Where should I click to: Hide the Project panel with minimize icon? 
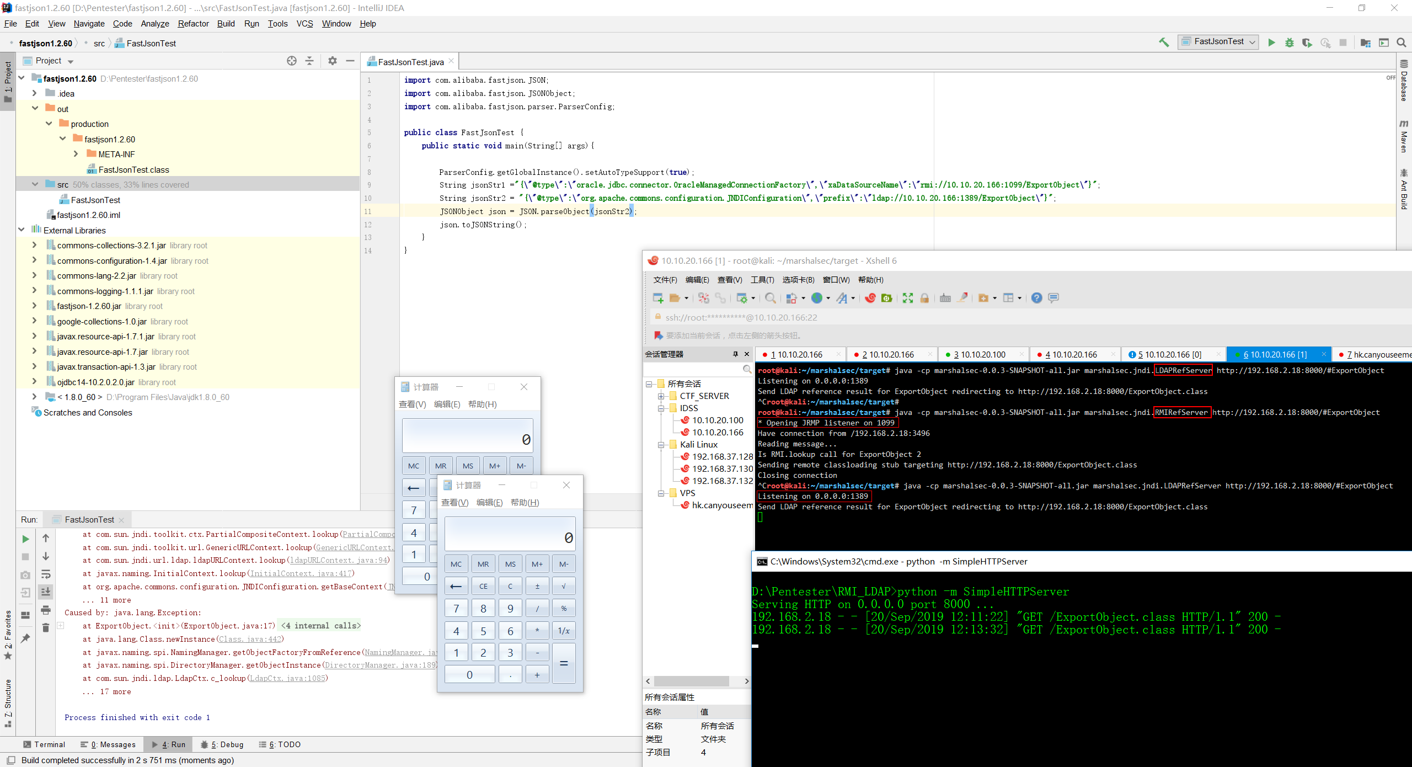(350, 61)
